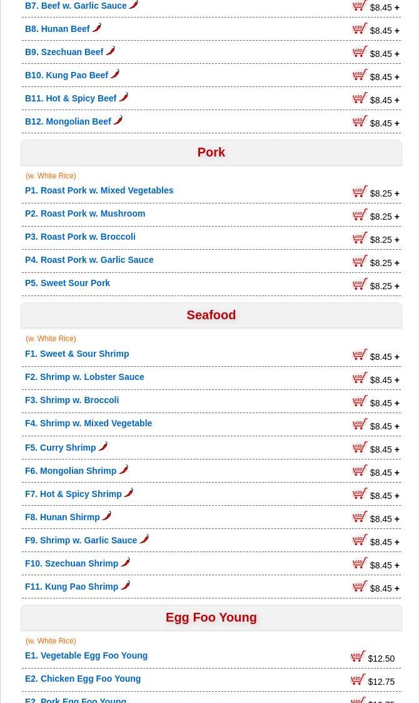Open Roast Pork w. Garlic Sauce item
Image resolution: width=419 pixels, height=703 pixels.
(x=89, y=260)
